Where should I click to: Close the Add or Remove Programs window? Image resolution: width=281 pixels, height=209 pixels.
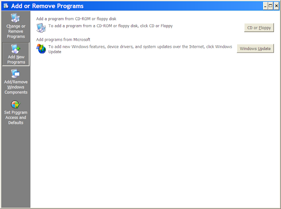click(x=276, y=6)
